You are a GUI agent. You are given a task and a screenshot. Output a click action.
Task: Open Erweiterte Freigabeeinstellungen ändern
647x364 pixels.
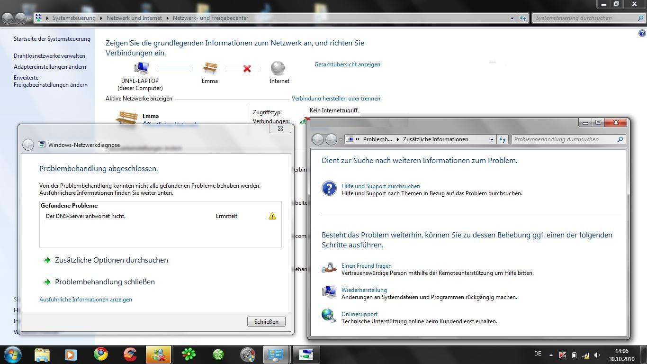51,81
